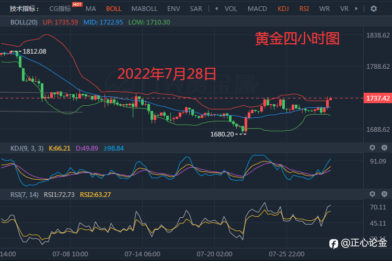Click the 1688.62 price axis label
Image resolution: width=392 pixels, height=261 pixels.
point(378,130)
